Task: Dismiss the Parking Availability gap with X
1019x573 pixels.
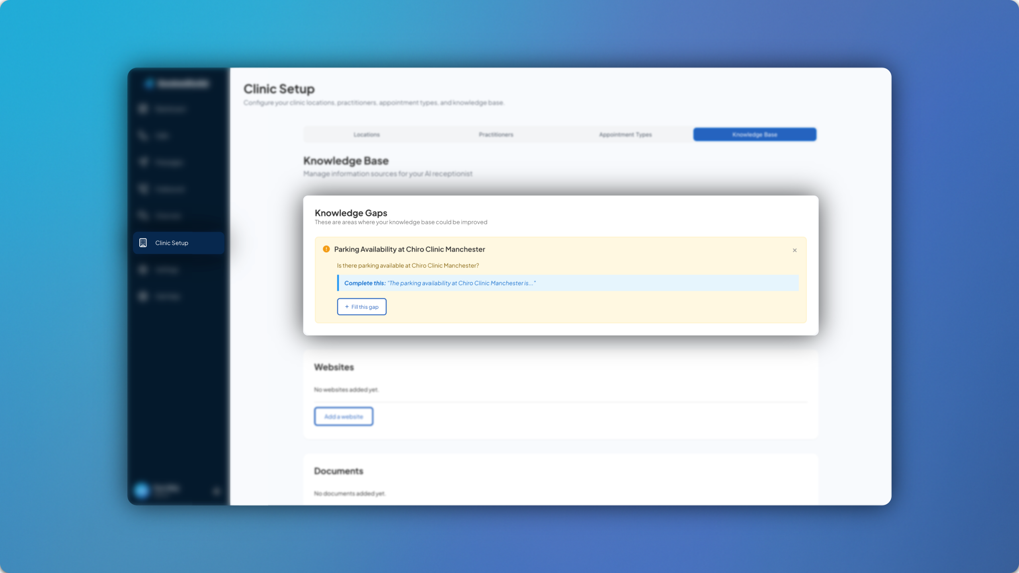Action: [x=795, y=250]
